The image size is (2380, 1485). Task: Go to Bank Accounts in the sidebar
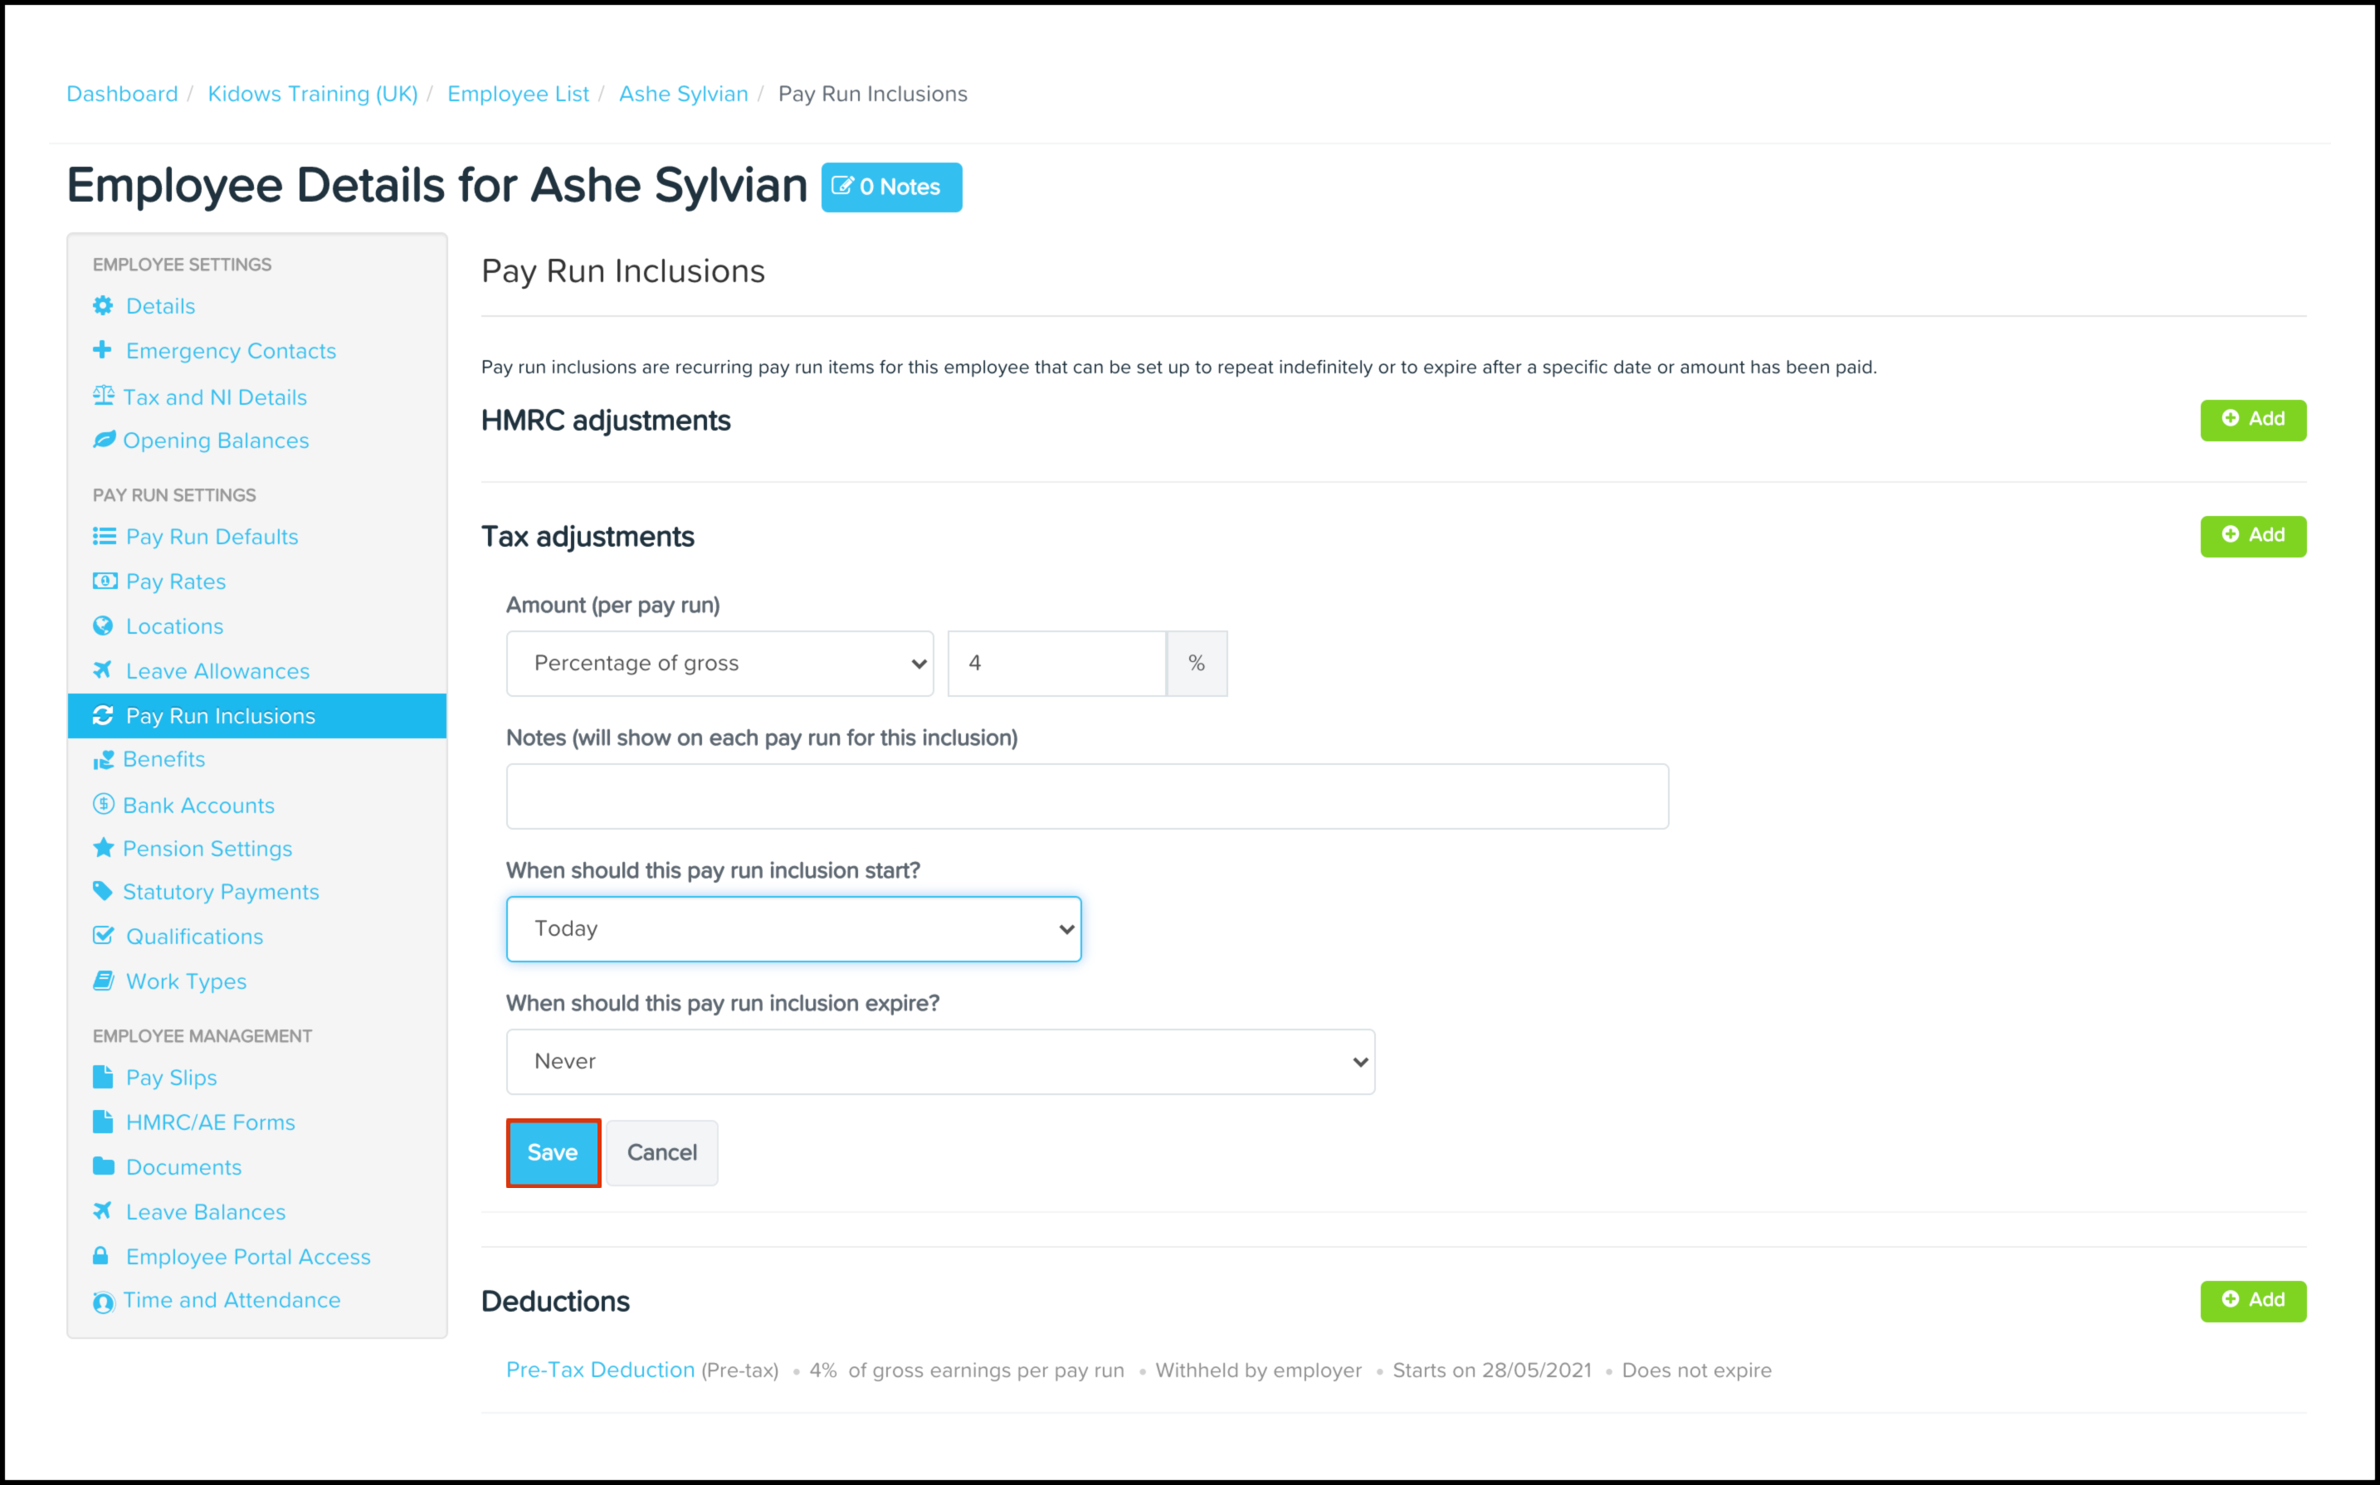click(x=198, y=806)
